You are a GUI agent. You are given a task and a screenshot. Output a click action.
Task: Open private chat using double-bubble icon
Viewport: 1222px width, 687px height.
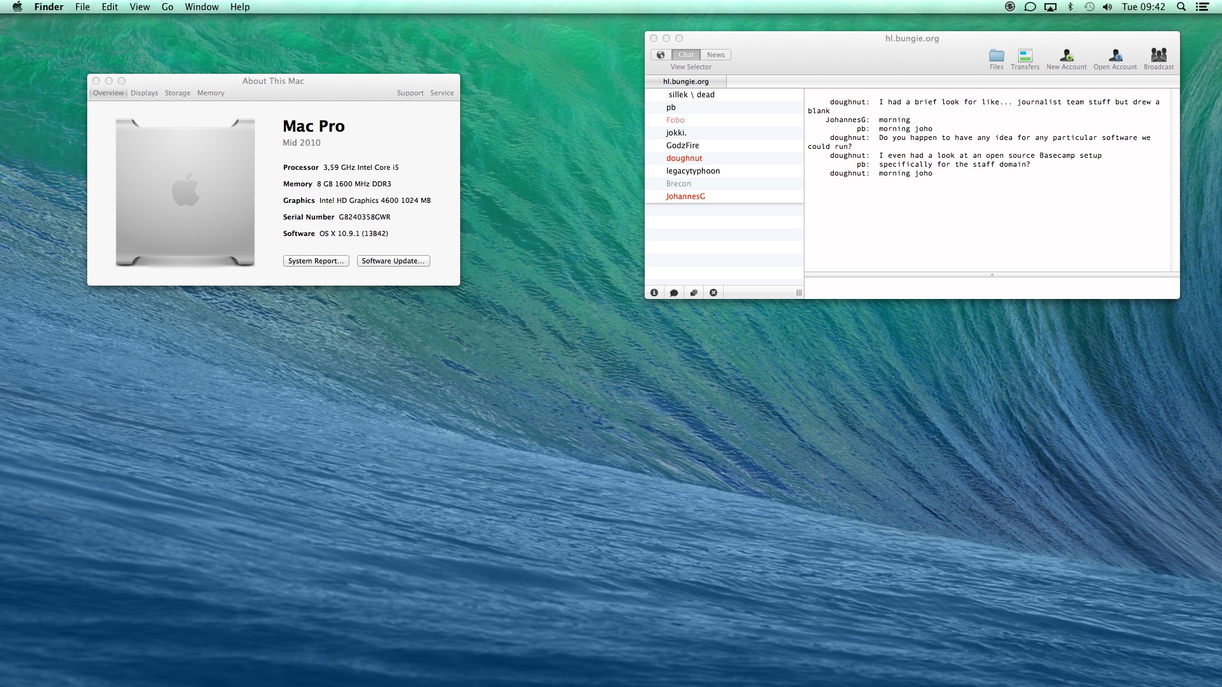694,293
